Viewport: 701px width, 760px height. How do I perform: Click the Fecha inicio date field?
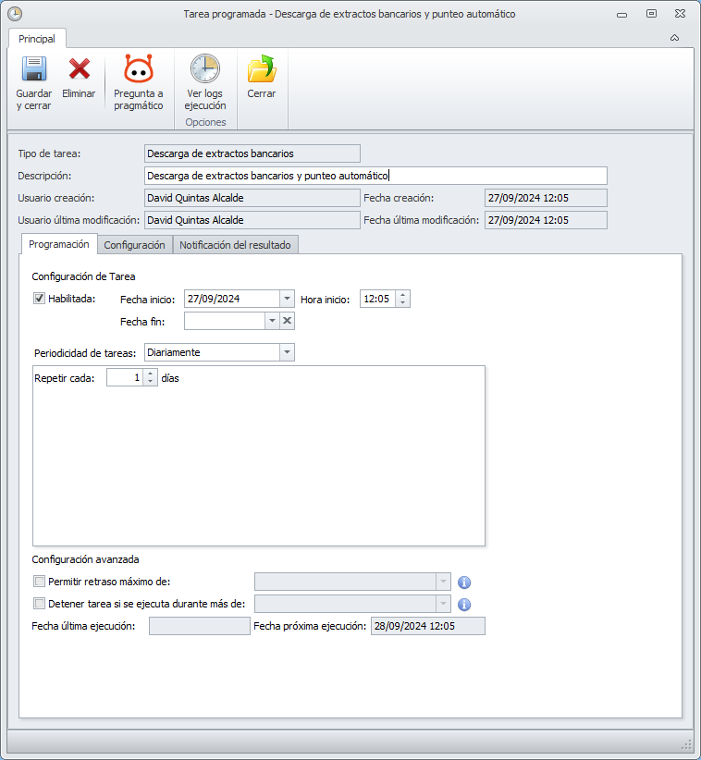click(232, 299)
